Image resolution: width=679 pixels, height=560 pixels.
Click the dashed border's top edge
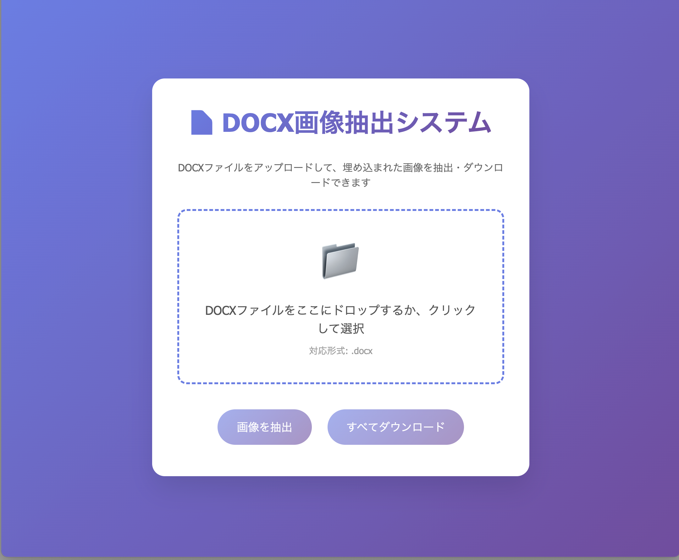[340, 210]
